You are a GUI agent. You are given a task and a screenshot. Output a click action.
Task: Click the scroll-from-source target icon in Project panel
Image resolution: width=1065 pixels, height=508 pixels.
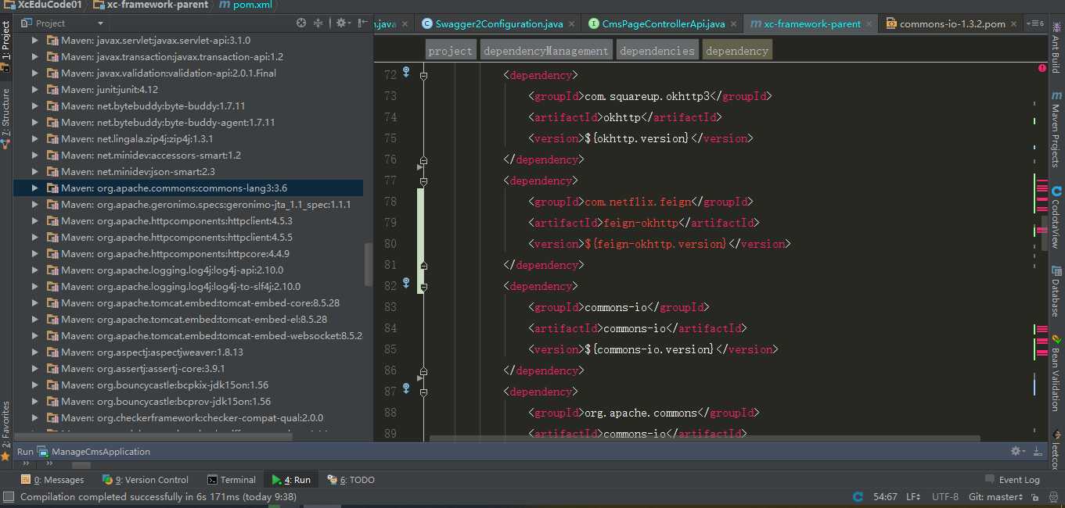(x=301, y=23)
